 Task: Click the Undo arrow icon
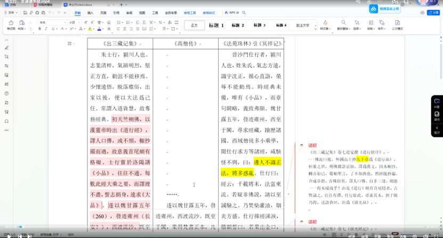coord(50,13)
